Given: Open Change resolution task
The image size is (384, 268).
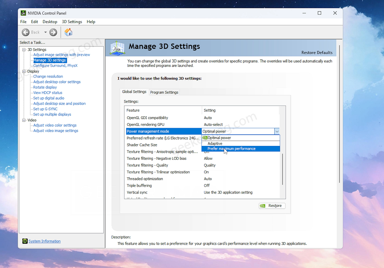Looking at the screenshot, I should tap(48, 76).
